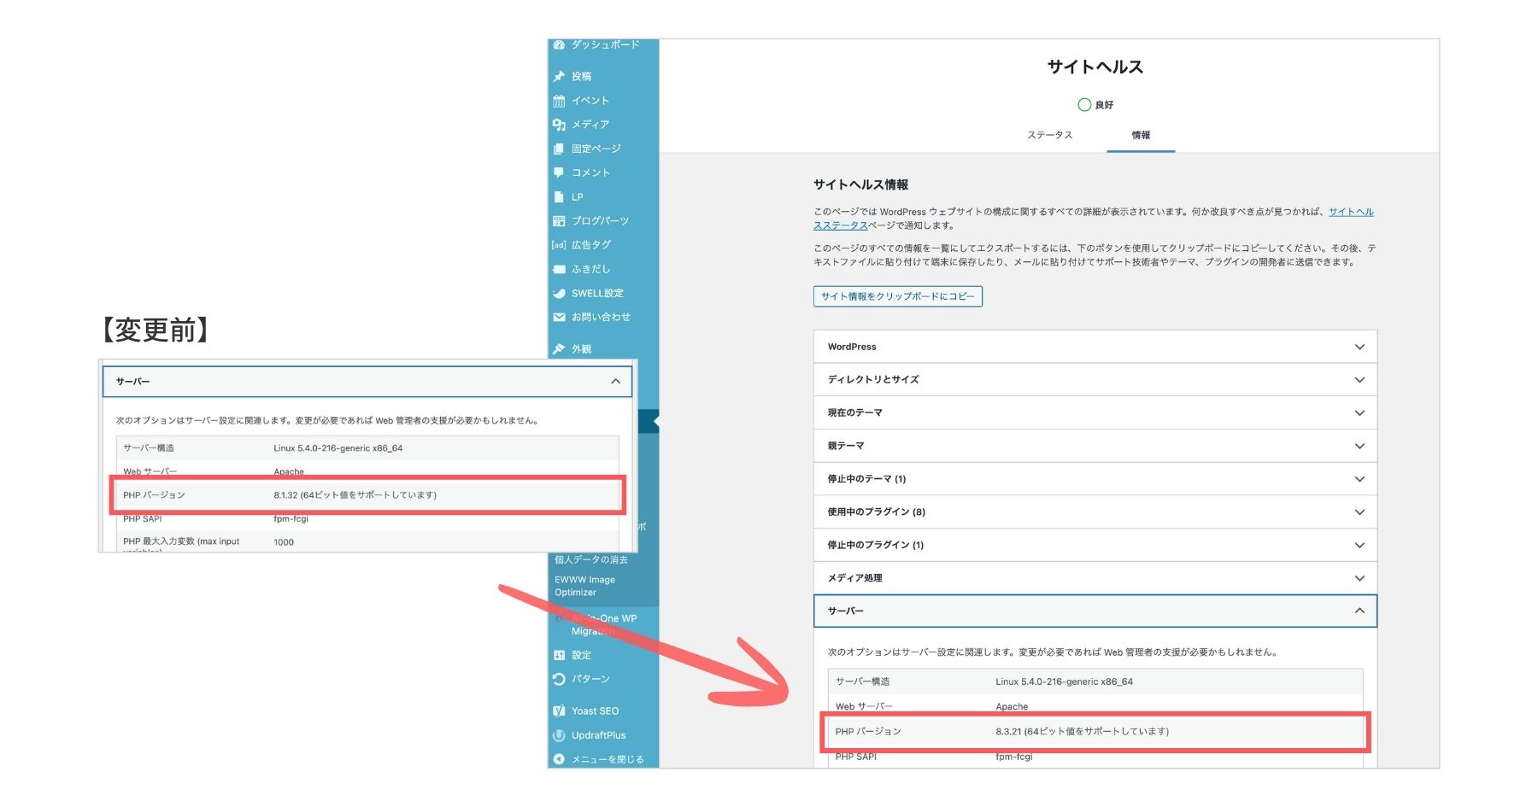The width and height of the screenshot is (1538, 807).
Task: Expand the 停止中のプラグイン (1) section
Action: 1095,545
